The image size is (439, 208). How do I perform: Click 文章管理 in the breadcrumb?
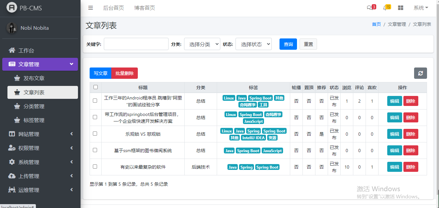coord(397,24)
